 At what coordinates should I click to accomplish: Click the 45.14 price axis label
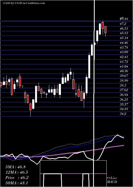pyautogui.click(x=124, y=38)
